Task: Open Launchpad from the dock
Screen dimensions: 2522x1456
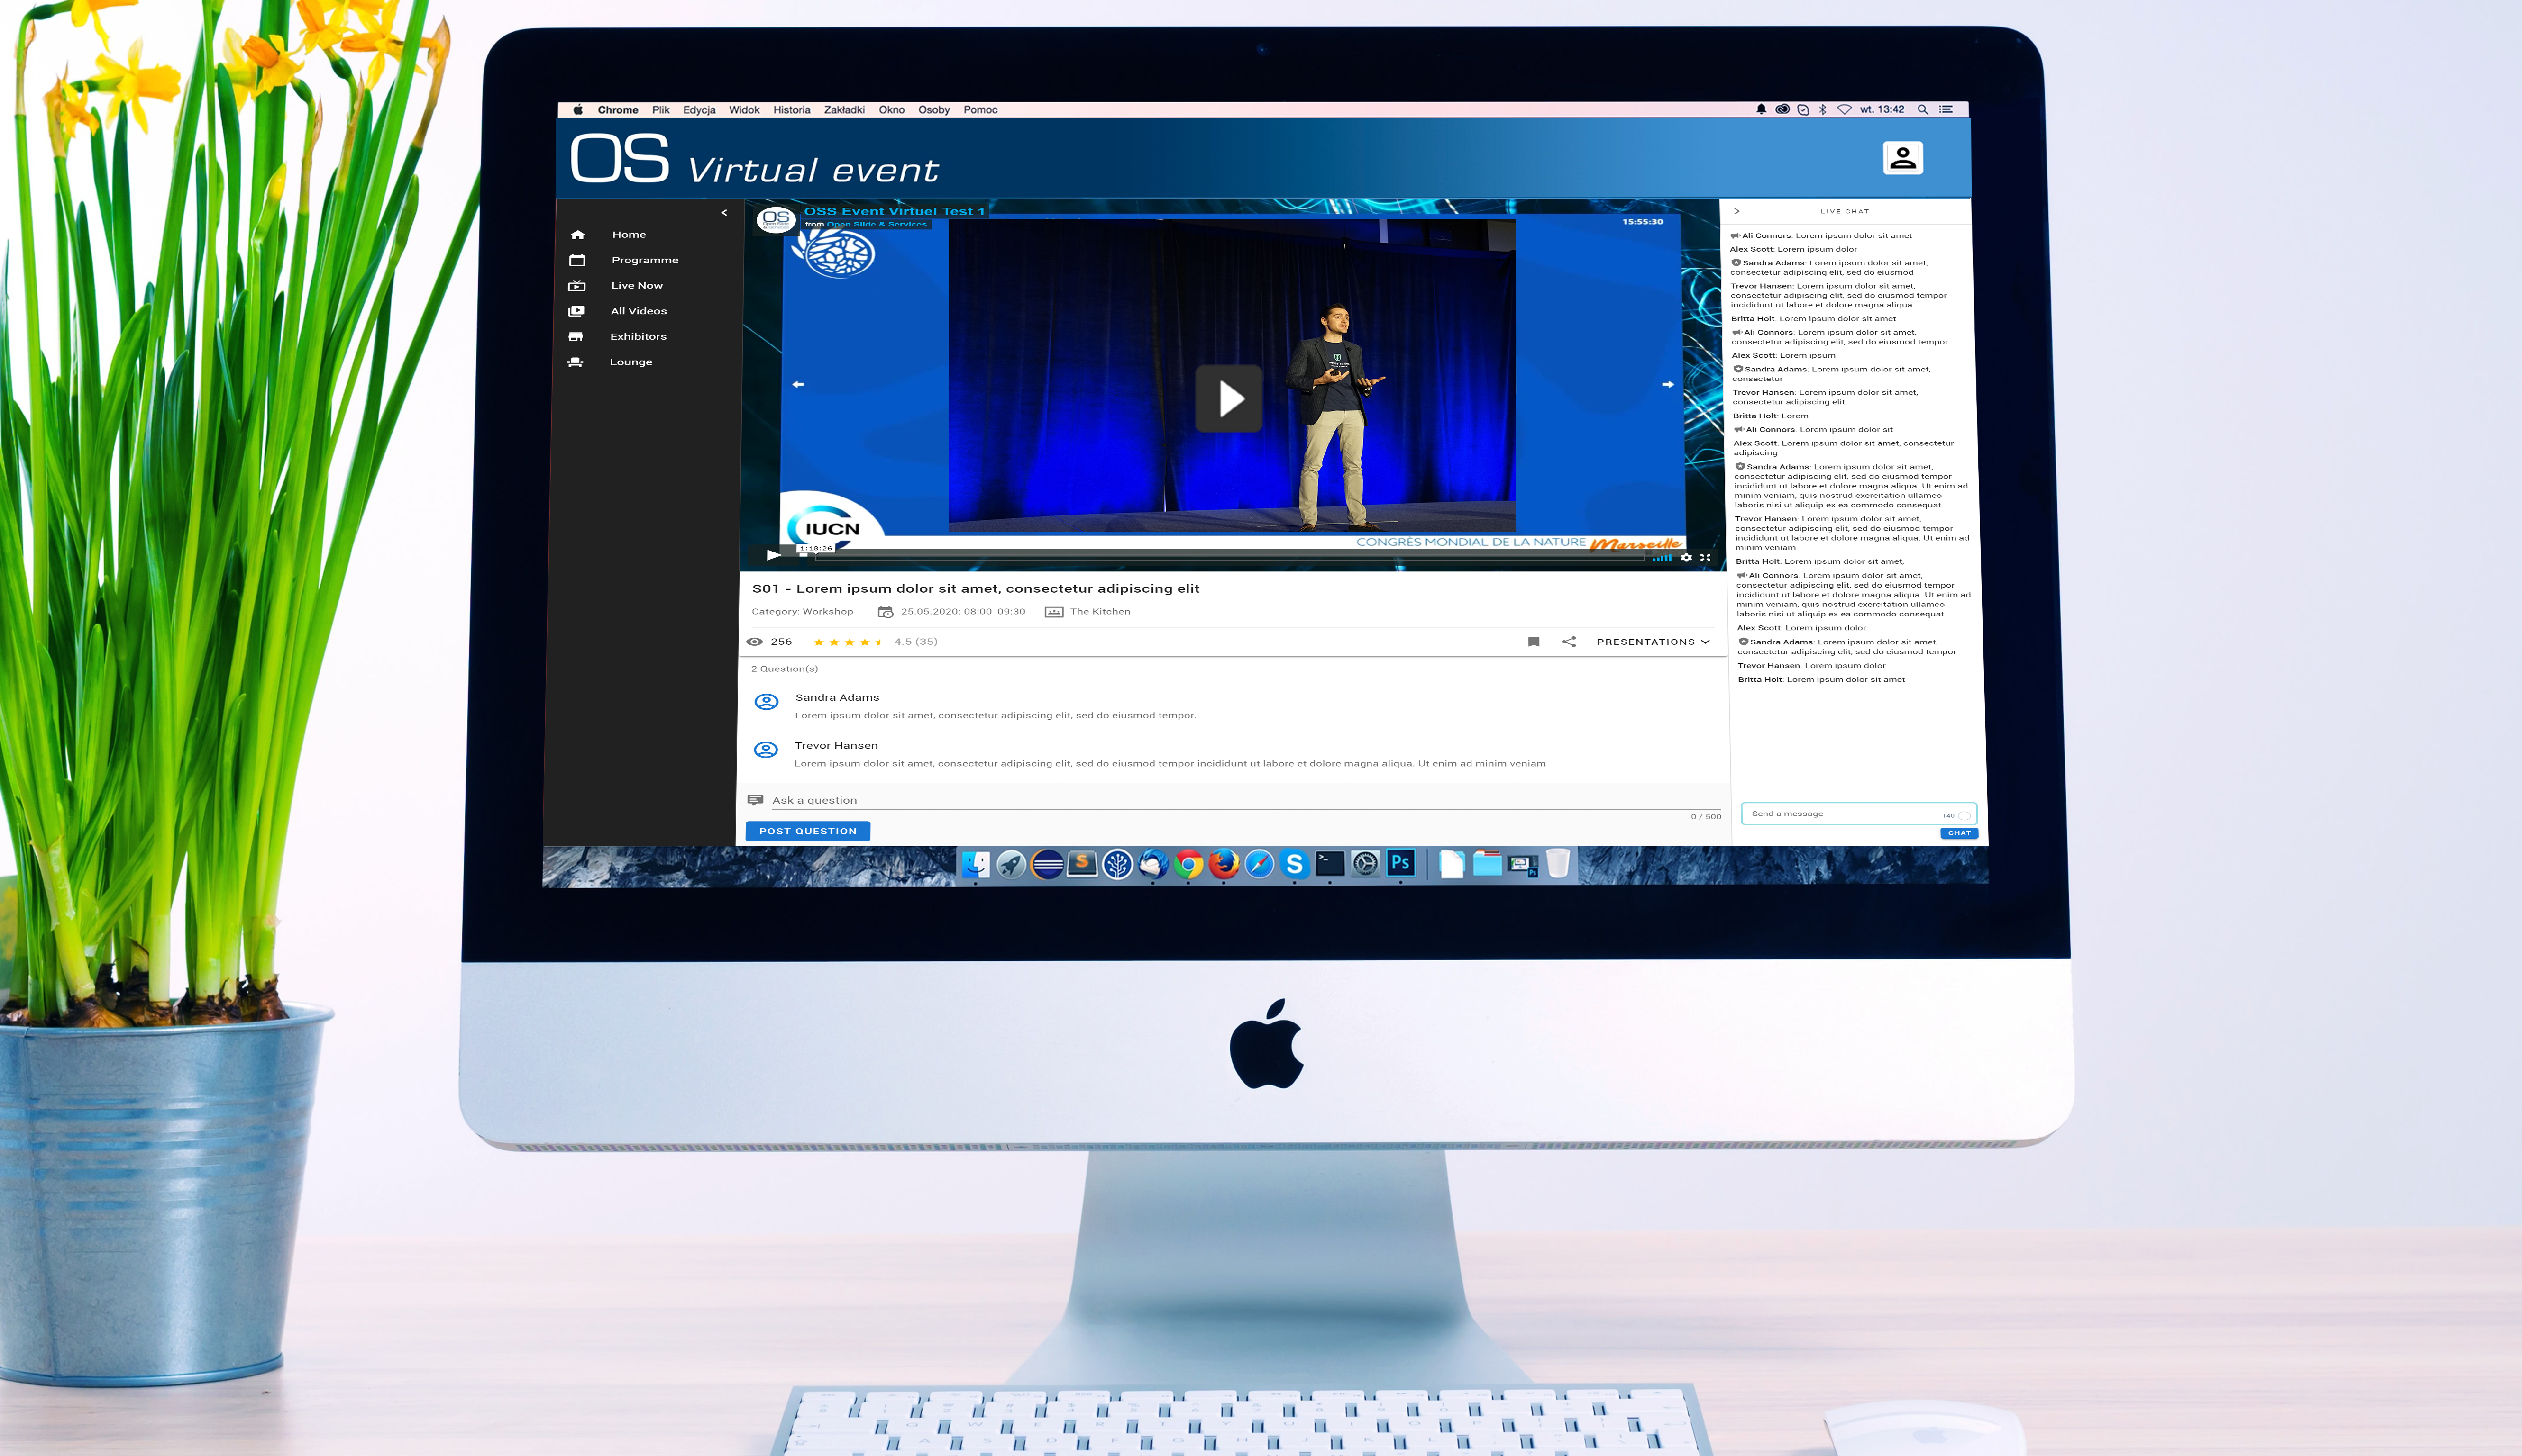Action: point(1011,864)
